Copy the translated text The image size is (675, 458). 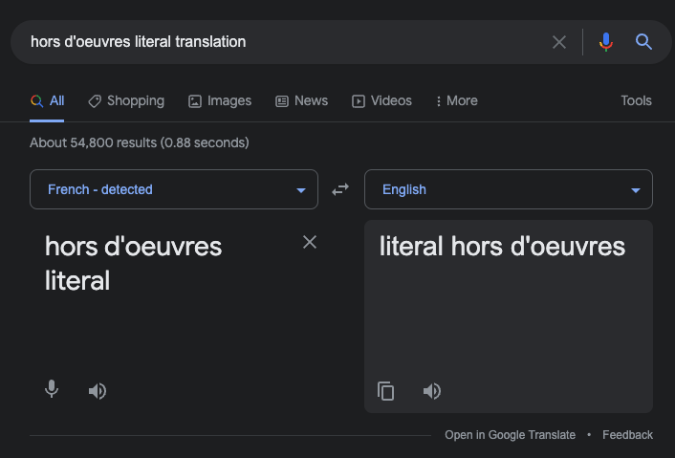click(385, 391)
